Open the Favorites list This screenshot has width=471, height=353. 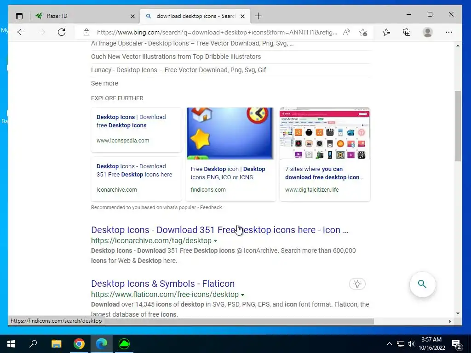pos(386,32)
